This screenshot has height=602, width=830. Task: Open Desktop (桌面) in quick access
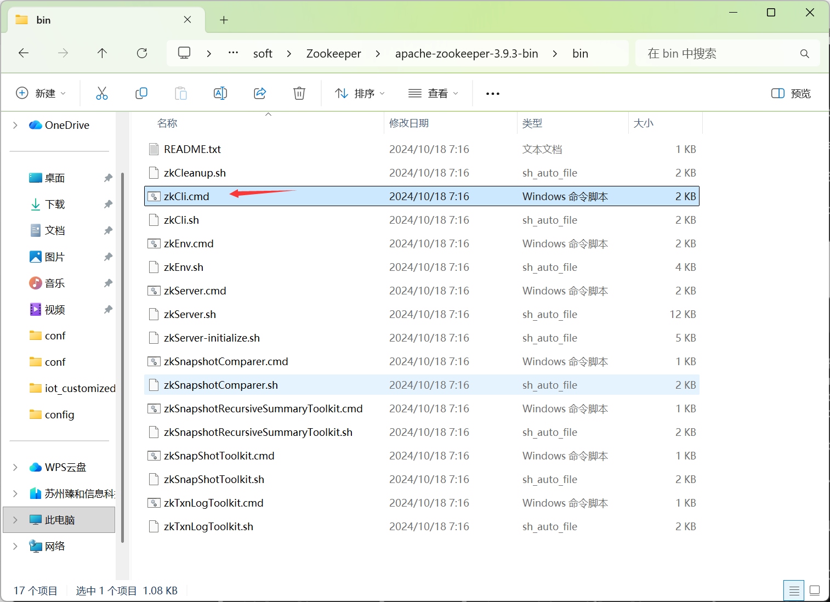click(x=55, y=178)
